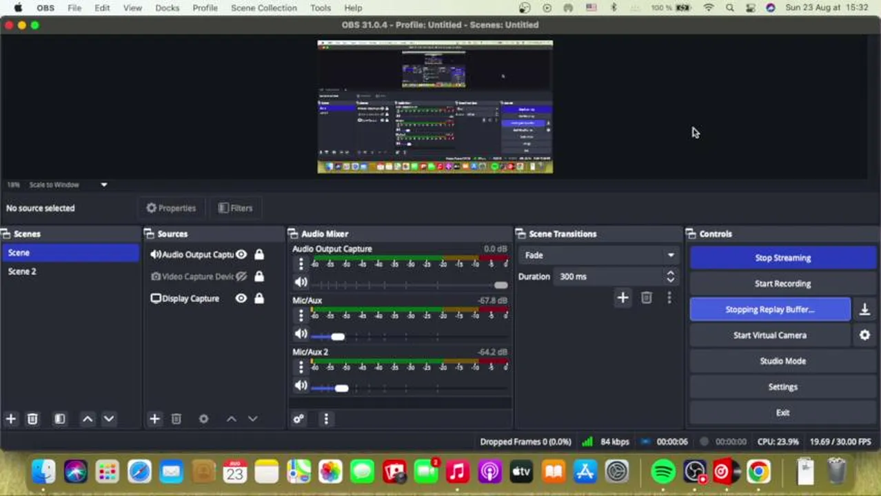Move source down arrow in Sources panel
This screenshot has height=496, width=881.
(x=252, y=419)
